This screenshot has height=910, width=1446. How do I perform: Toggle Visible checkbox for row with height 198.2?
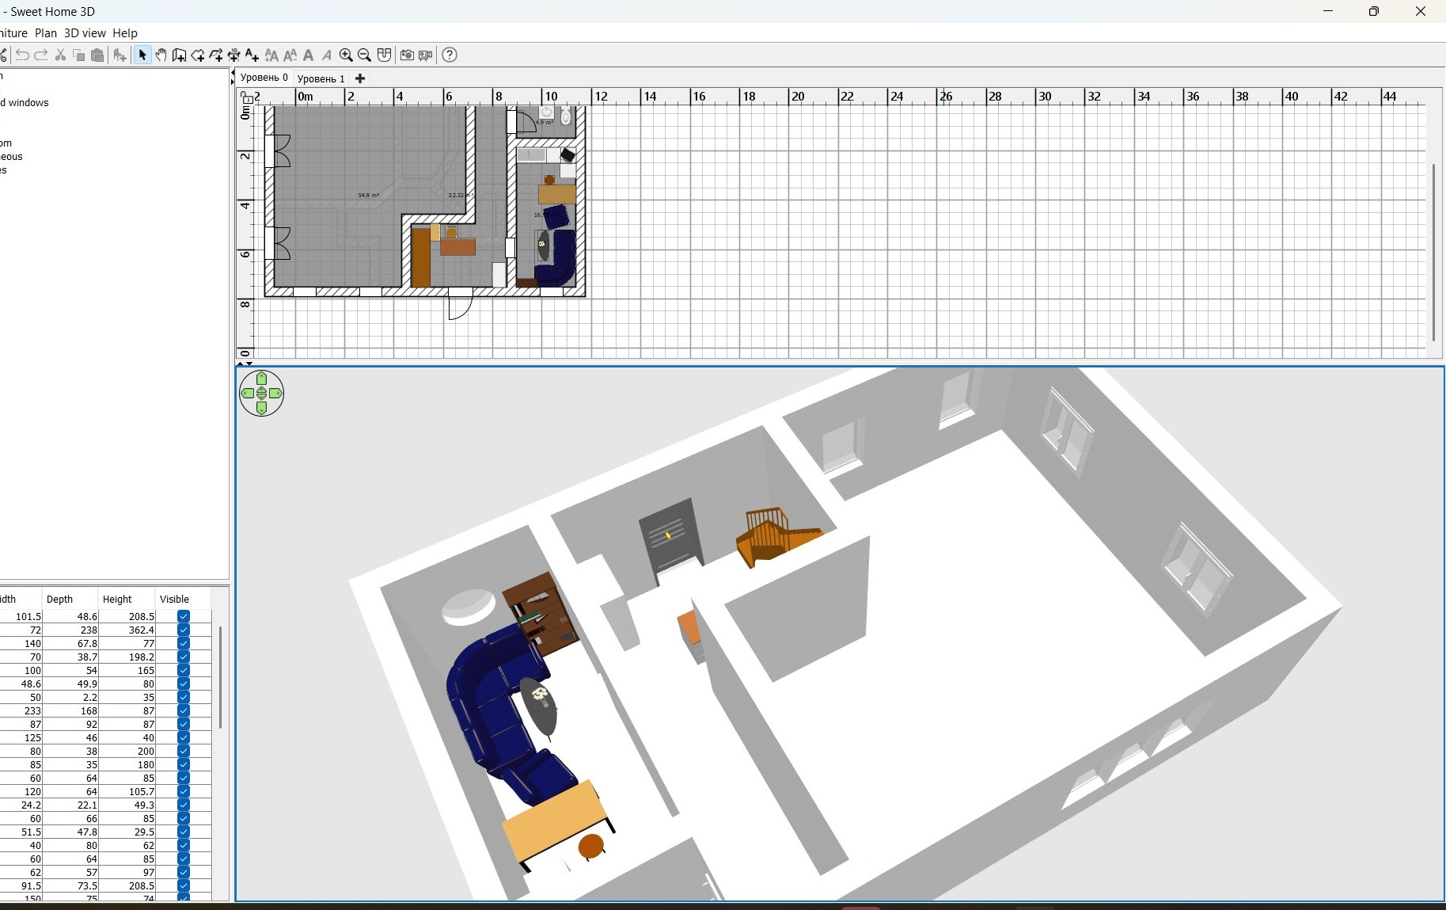tap(184, 657)
